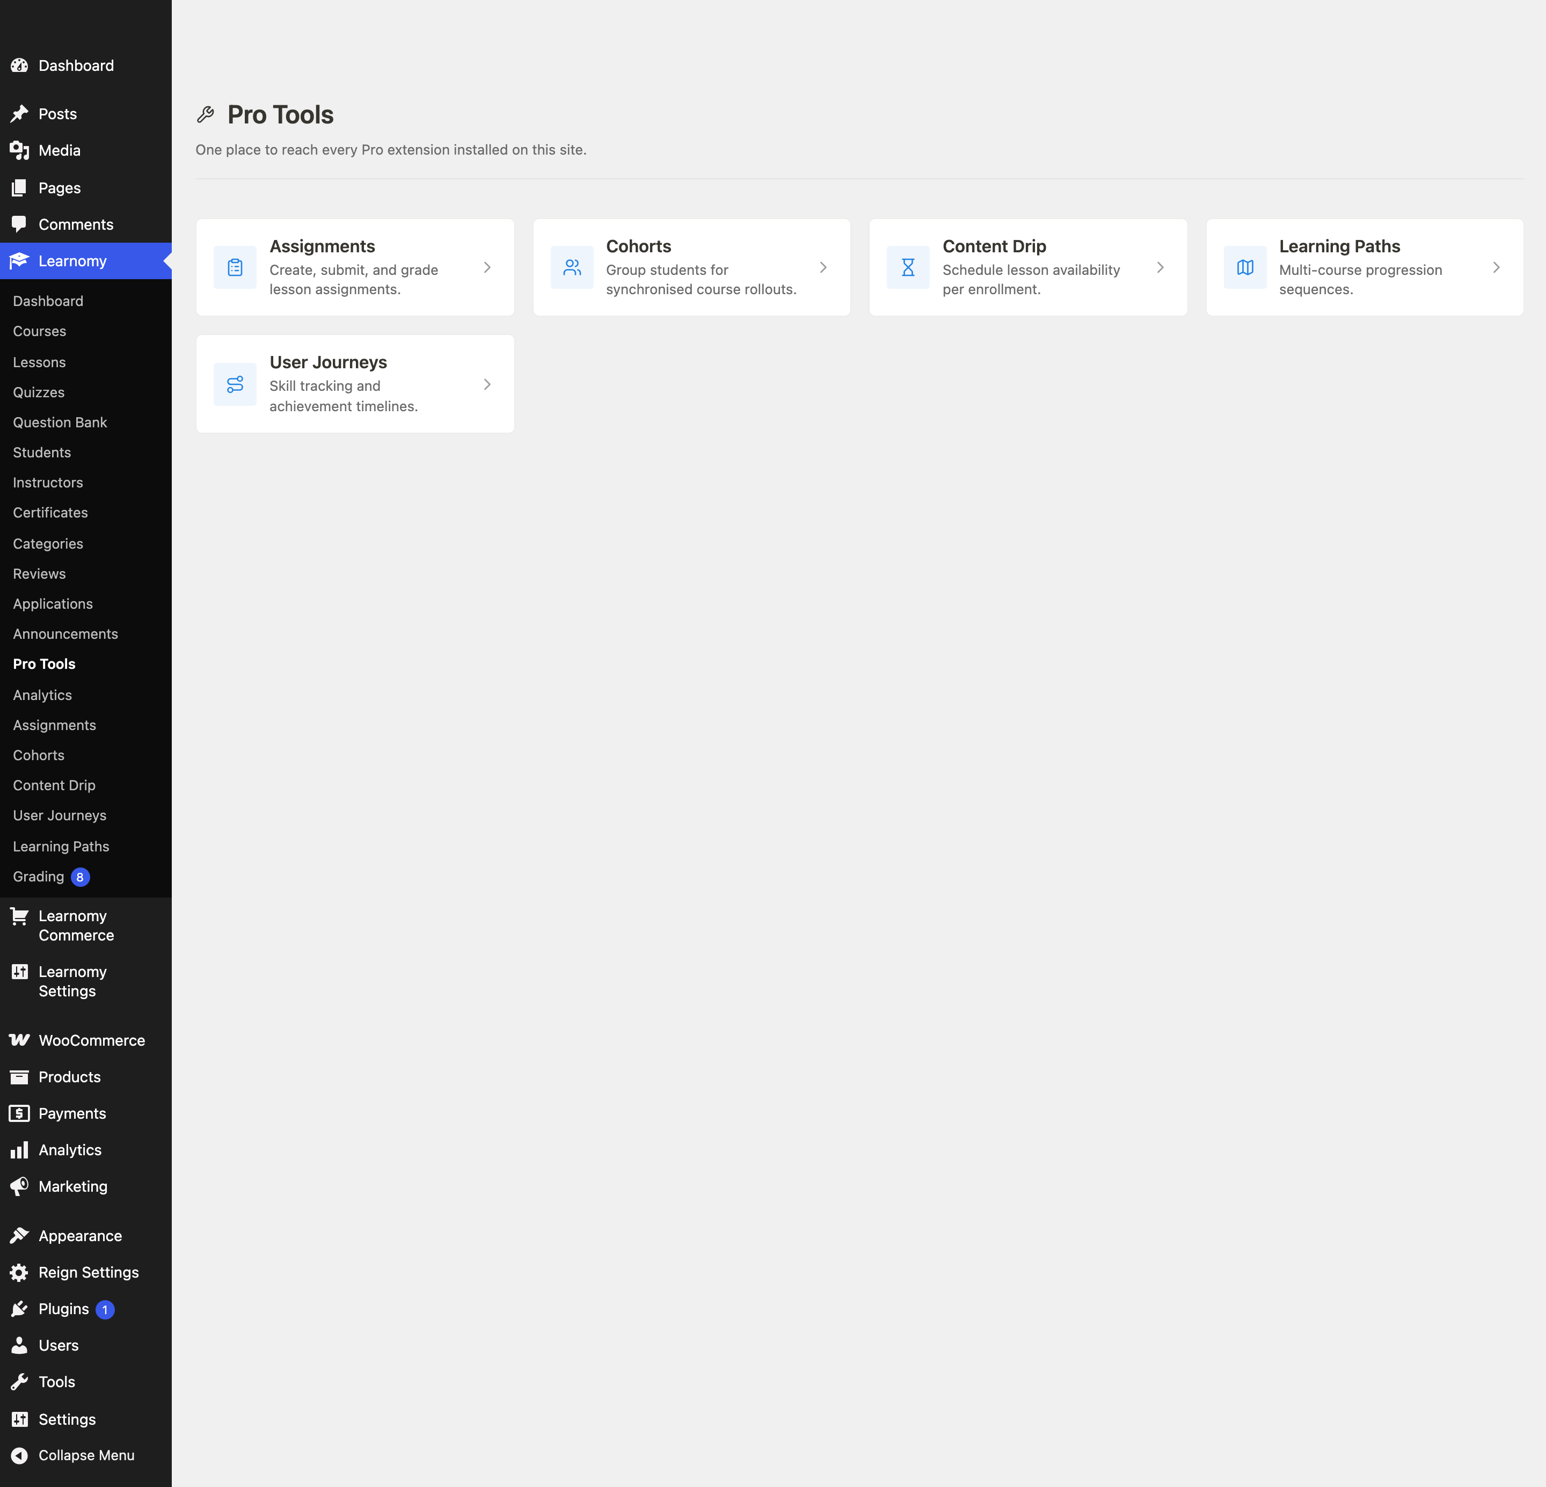The width and height of the screenshot is (1546, 1487).
Task: Click the Learning Paths card title
Action: [1339, 246]
